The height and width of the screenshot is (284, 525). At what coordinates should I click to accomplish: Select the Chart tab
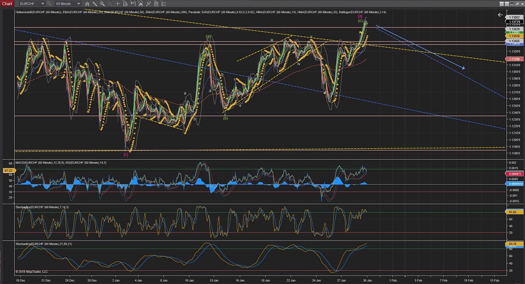(7, 3)
